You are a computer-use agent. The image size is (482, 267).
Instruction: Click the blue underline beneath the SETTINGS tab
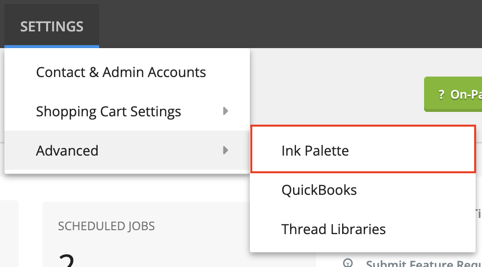click(x=52, y=47)
